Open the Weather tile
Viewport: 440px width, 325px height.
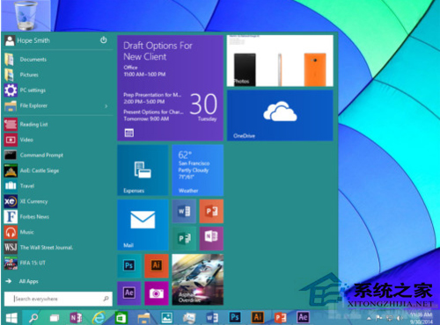[198, 170]
